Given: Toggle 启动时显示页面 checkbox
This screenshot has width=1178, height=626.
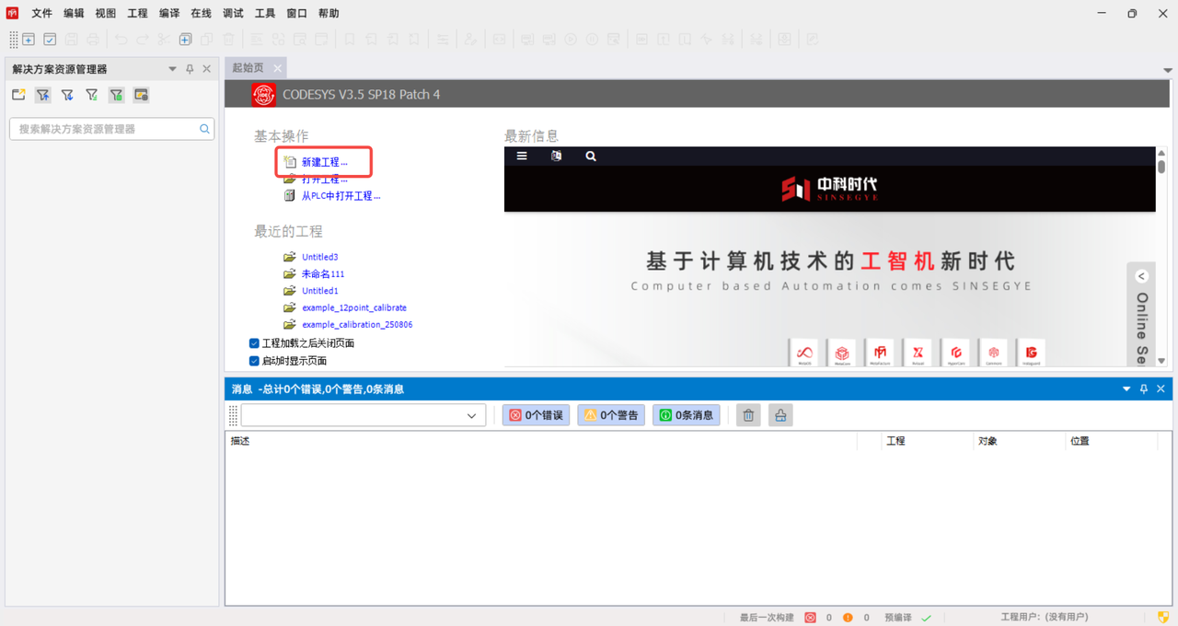Looking at the screenshot, I should click(254, 361).
